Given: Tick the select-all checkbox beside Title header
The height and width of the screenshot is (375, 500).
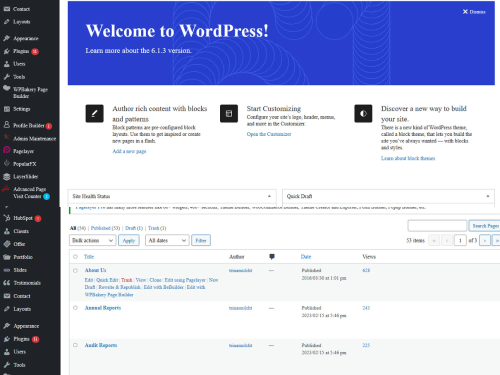Looking at the screenshot, I should [75, 256].
